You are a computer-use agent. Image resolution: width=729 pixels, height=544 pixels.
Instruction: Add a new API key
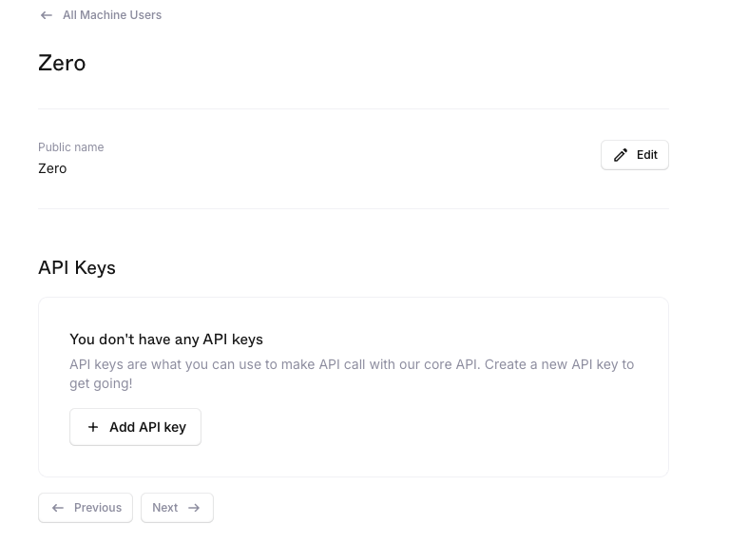pos(135,427)
